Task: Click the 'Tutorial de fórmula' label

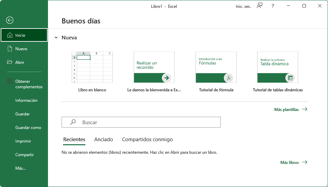Action: [216, 90]
